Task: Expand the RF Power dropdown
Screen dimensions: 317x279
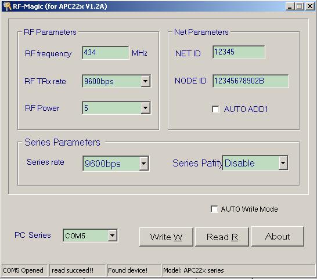Action: 145,108
